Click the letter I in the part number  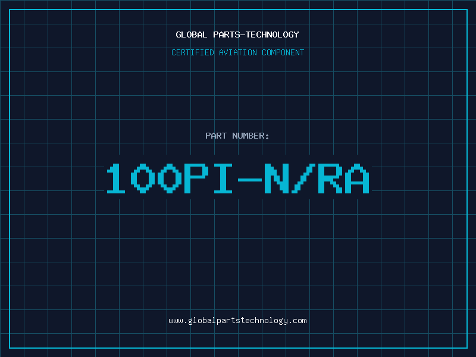(224, 179)
